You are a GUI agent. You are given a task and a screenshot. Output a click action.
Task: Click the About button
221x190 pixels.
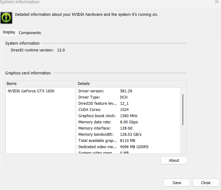pyautogui.click(x=174, y=160)
